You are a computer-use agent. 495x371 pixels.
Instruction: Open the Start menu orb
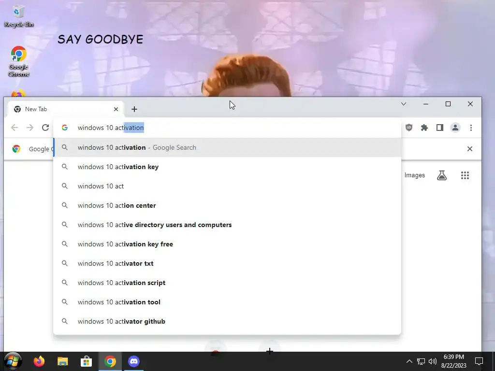[13, 361]
